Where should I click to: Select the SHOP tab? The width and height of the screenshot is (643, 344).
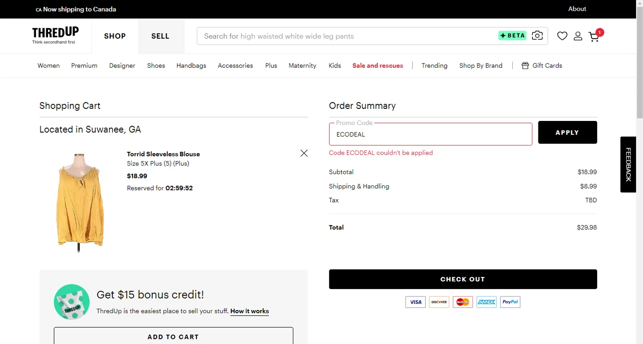(115, 36)
